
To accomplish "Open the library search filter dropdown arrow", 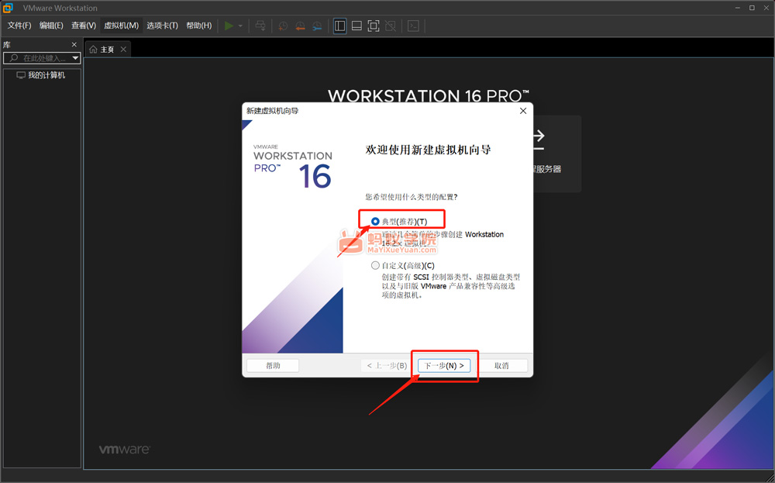I will coord(75,58).
